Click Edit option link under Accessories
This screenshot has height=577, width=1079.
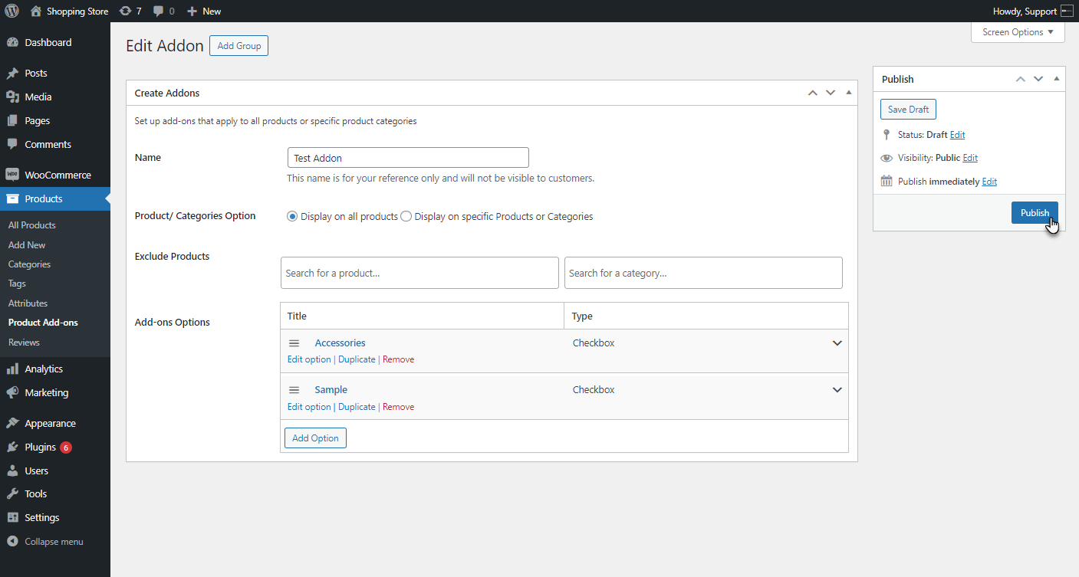point(309,359)
